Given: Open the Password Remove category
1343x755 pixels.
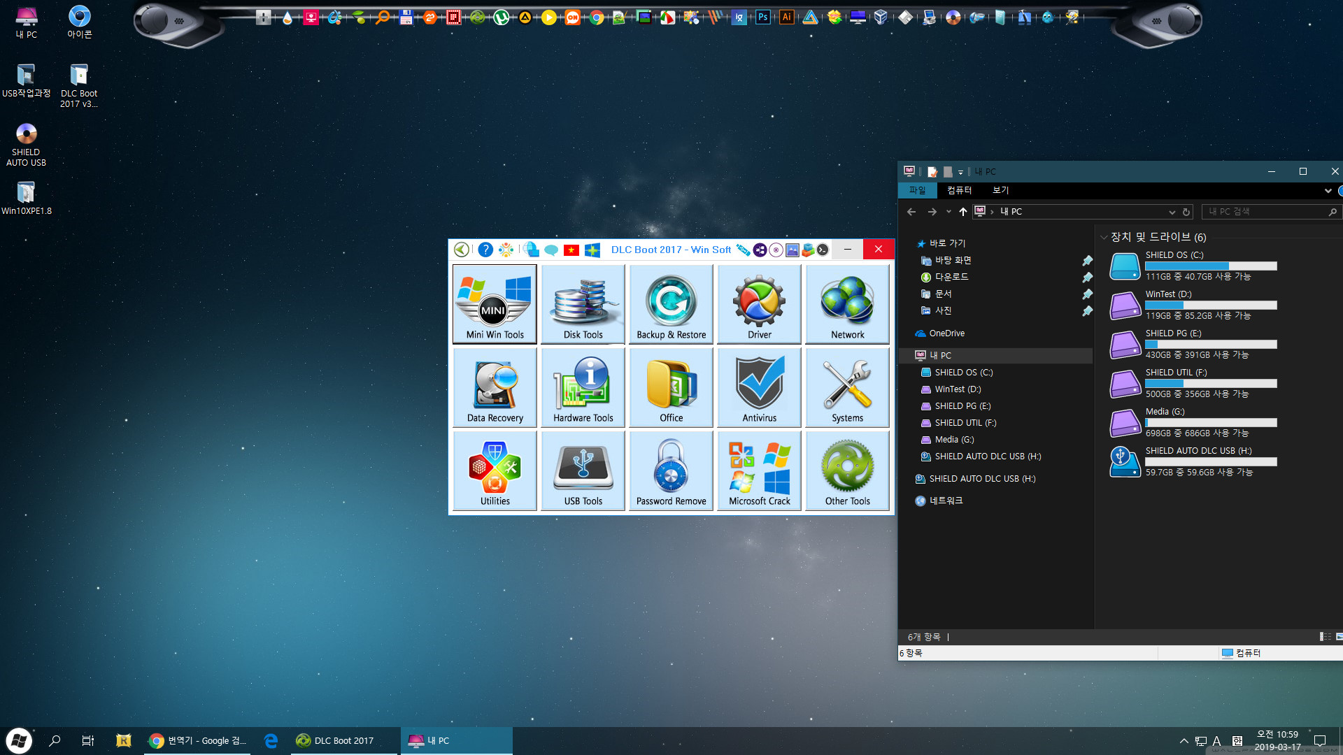Looking at the screenshot, I should pos(671,470).
